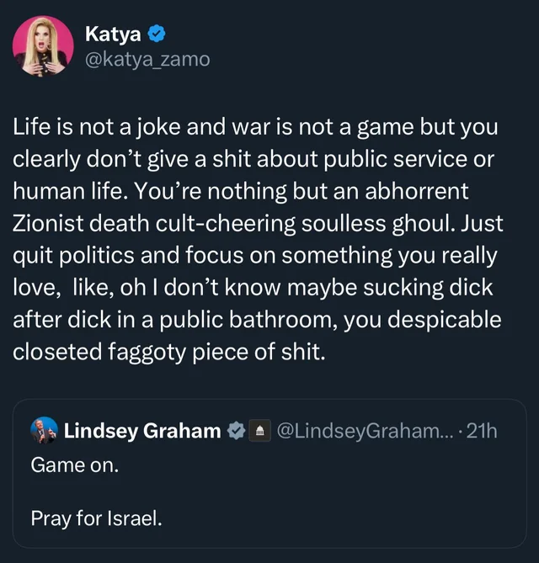This screenshot has height=563, width=539.
Task: Click the government building badge icon
Action: click(x=260, y=432)
